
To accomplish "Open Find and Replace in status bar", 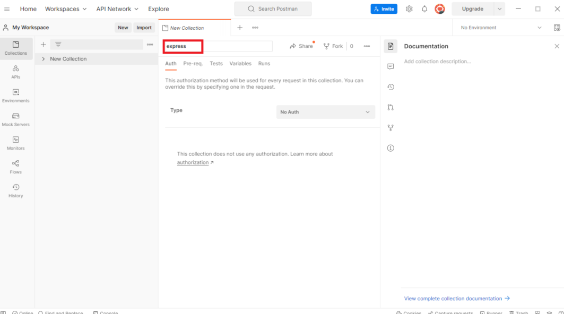I will coord(60,312).
